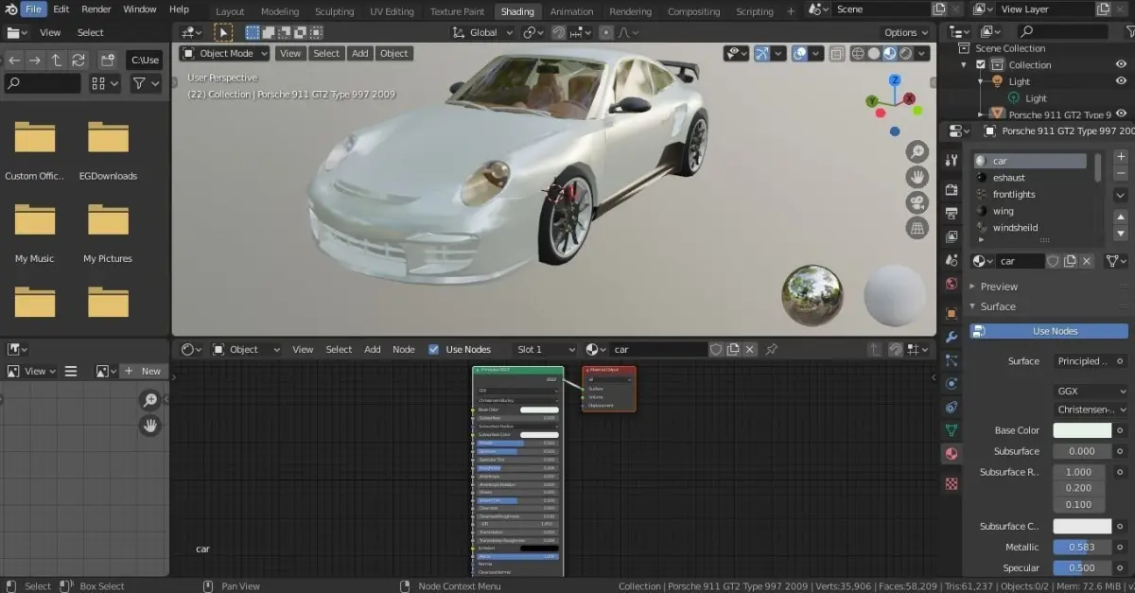Open the View Layer properties tab
1135x593 pixels.
tap(952, 236)
